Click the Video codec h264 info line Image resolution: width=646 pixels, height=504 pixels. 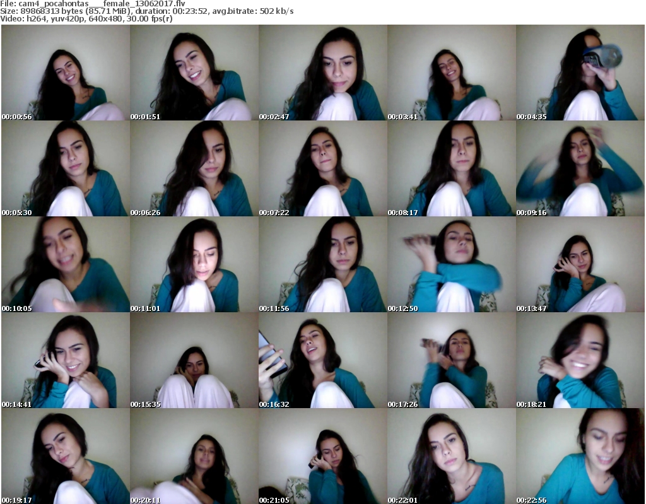(86, 19)
